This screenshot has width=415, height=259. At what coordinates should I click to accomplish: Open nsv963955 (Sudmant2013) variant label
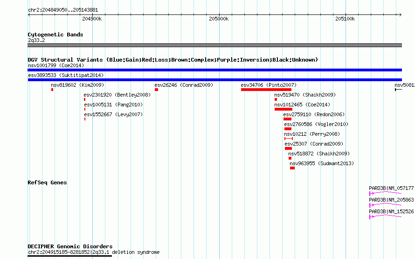(x=322, y=163)
